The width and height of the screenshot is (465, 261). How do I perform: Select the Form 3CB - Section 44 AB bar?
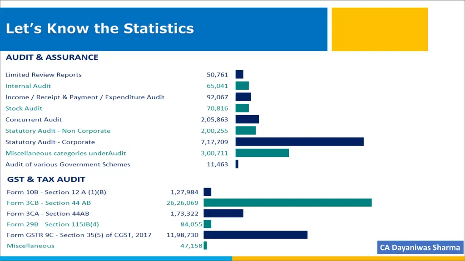tap(287, 203)
